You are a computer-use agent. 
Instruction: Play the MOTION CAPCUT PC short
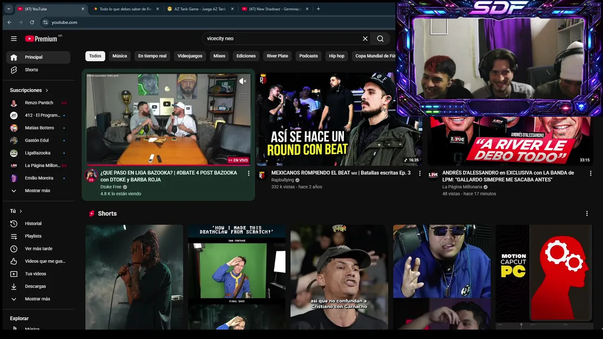click(x=544, y=277)
